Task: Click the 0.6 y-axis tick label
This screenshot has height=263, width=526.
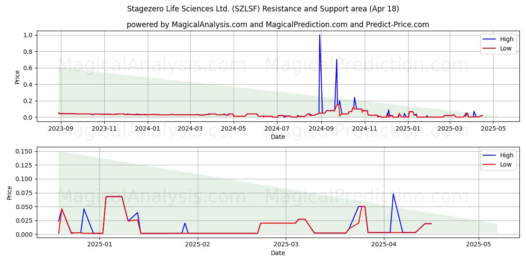Action: click(28, 68)
